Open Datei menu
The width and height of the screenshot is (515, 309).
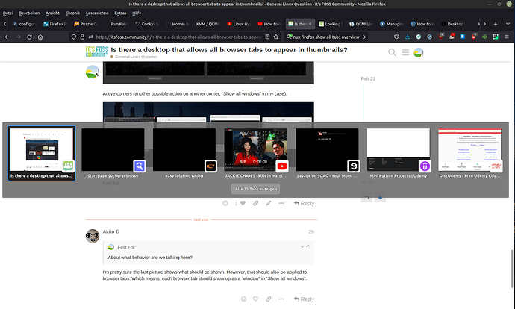(7, 13)
